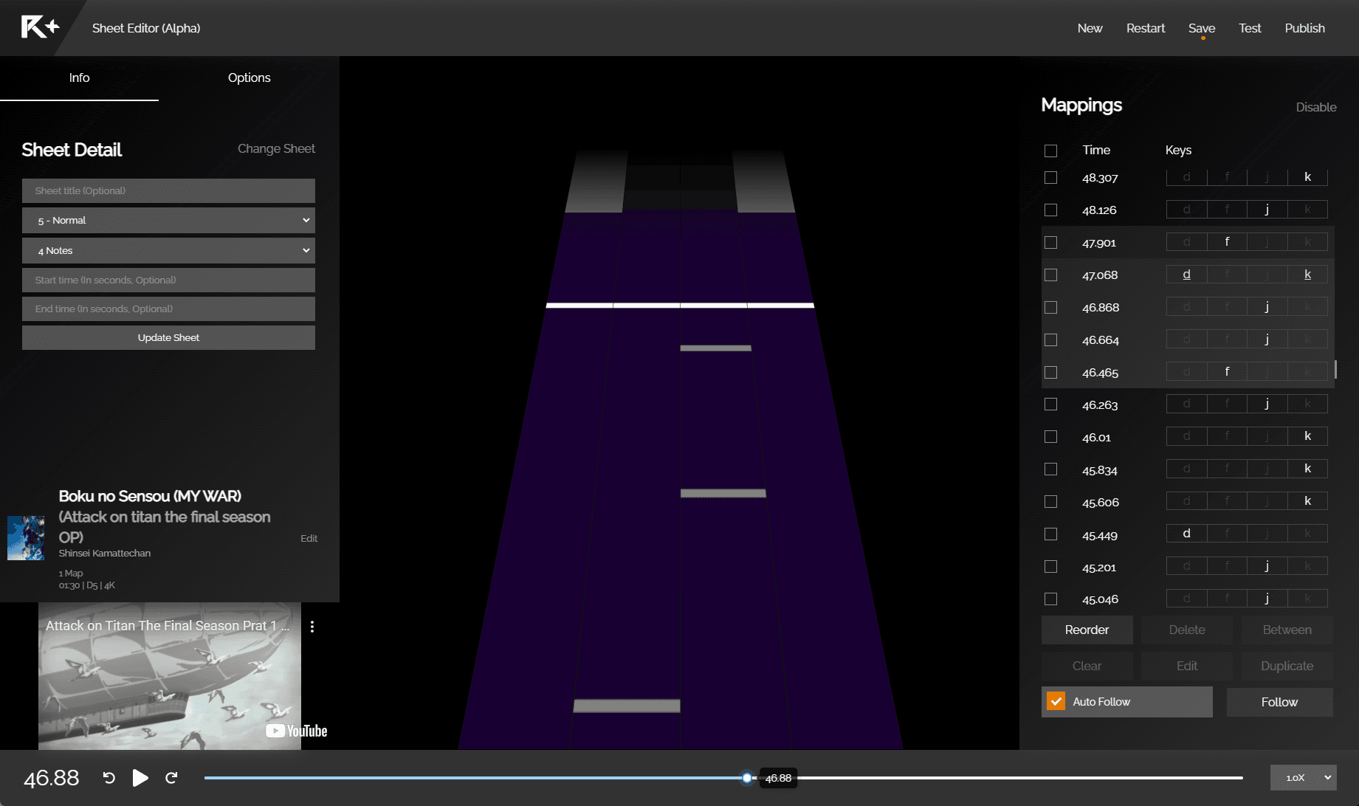Screen dimensions: 1359x806
Task: Click the Edit mappings button
Action: click(1187, 666)
